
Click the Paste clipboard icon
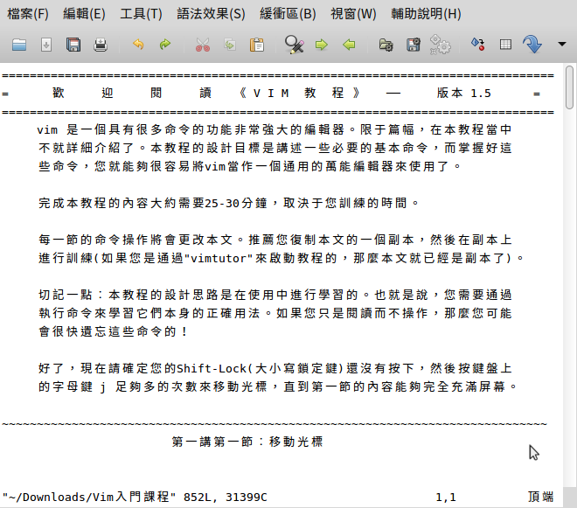click(x=257, y=45)
